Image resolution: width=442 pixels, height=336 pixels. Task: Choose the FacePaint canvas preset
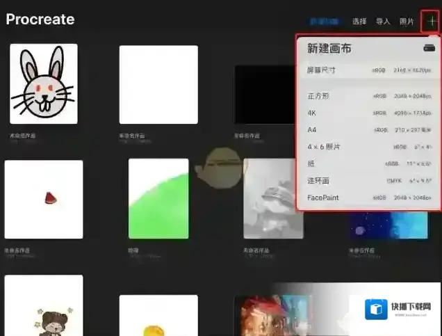(x=368, y=198)
